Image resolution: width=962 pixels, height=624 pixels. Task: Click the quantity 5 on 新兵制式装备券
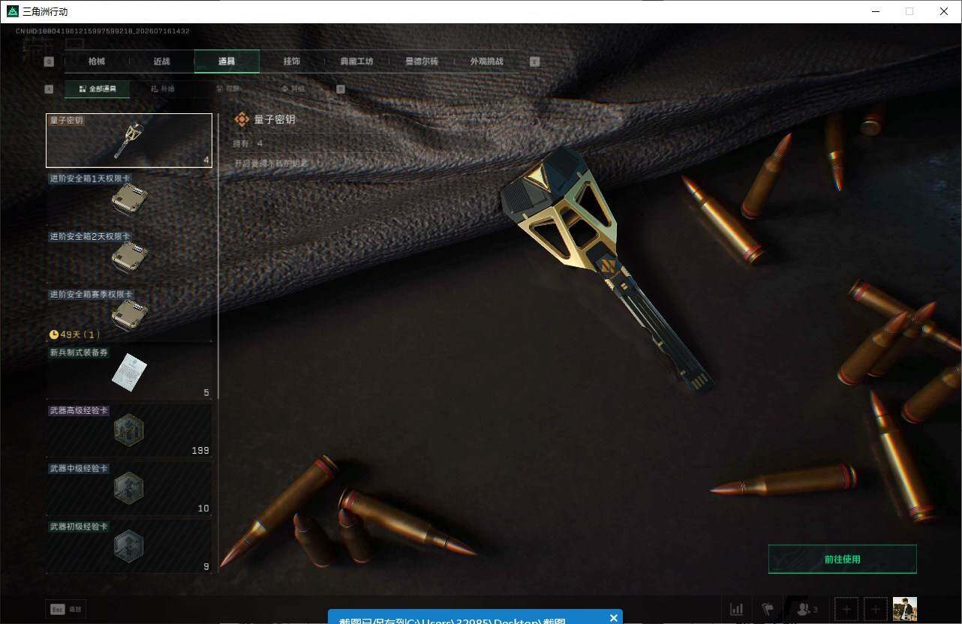[x=206, y=393]
